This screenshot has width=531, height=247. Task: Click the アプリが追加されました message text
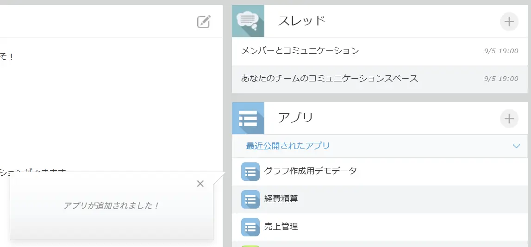tap(112, 206)
